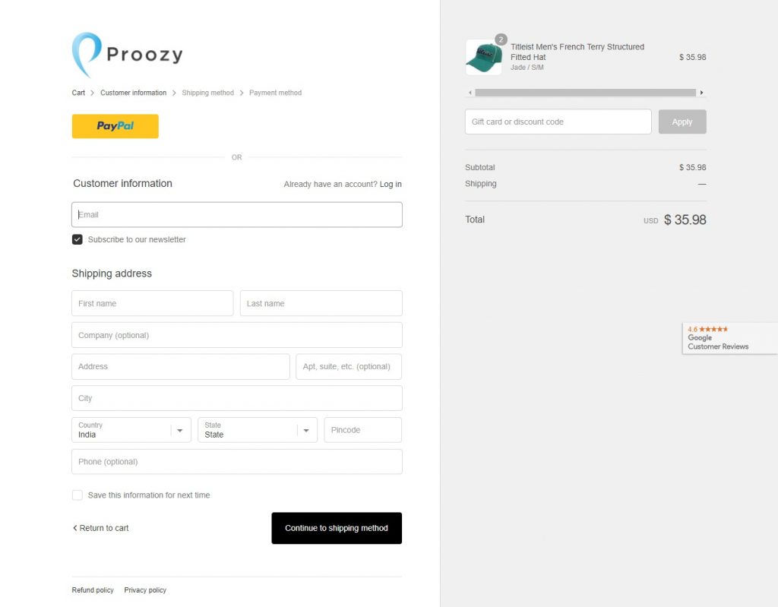Click the right arrow of order scrollbar
This screenshot has width=778, height=607.
[701, 93]
